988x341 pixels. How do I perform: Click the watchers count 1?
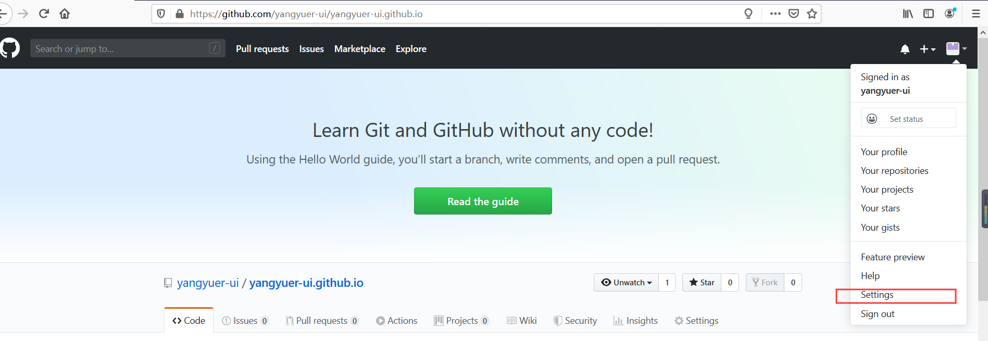click(x=667, y=282)
